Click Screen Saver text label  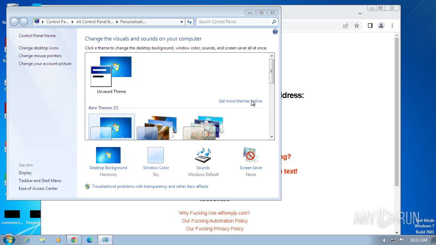(x=251, y=168)
